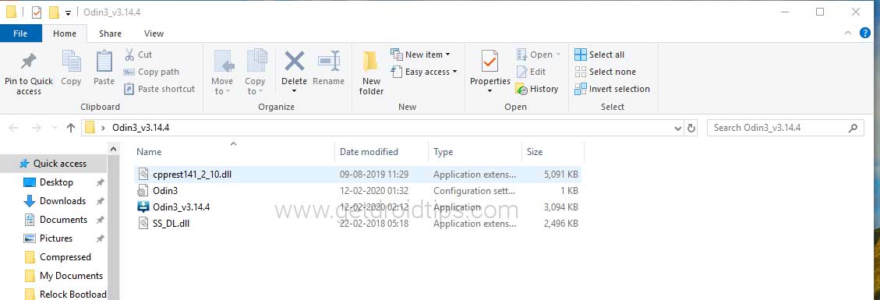Image resolution: width=880 pixels, height=300 pixels.
Task: Select the Odin3_v3.14.4 application file
Action: (358, 207)
